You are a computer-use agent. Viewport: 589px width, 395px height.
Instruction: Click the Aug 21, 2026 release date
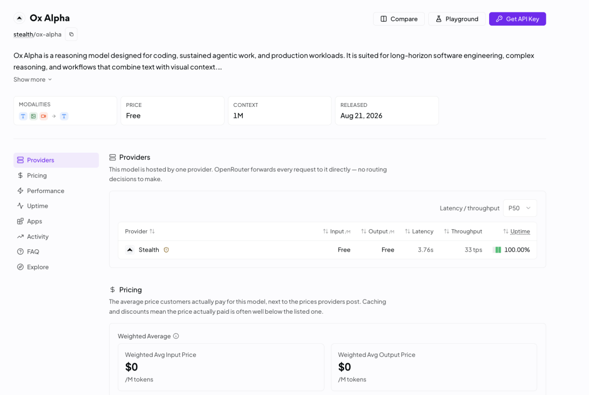[x=362, y=116]
